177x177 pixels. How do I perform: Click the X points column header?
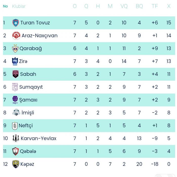(x=169, y=6)
